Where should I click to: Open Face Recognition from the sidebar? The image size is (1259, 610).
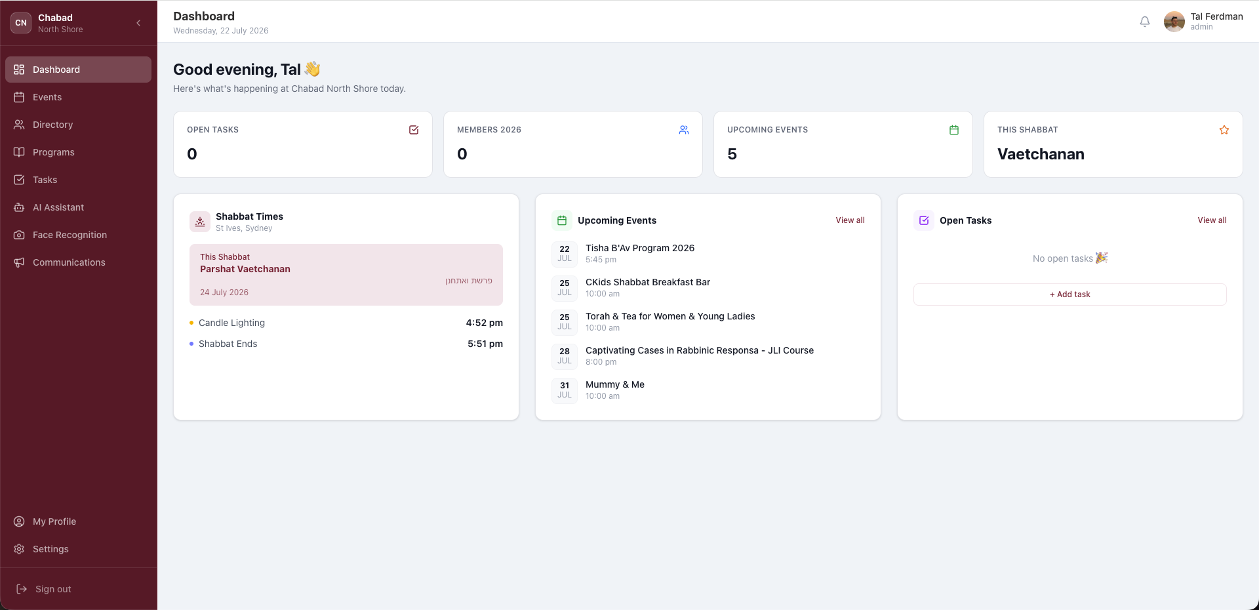[x=78, y=235]
